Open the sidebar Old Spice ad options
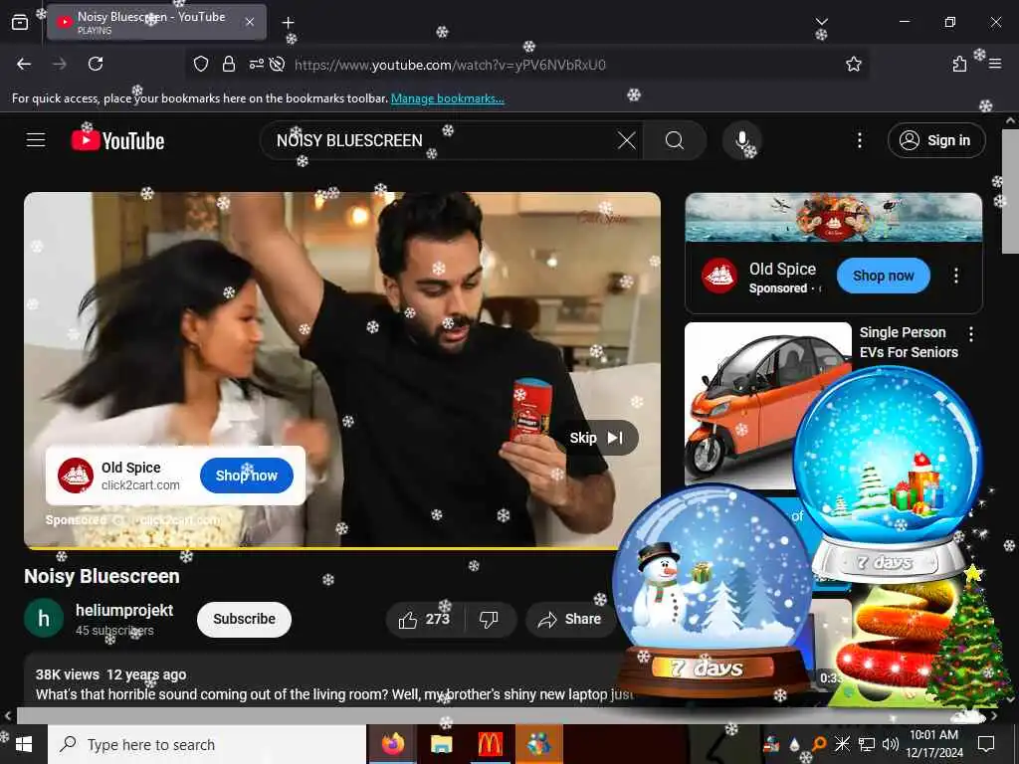 point(956,276)
